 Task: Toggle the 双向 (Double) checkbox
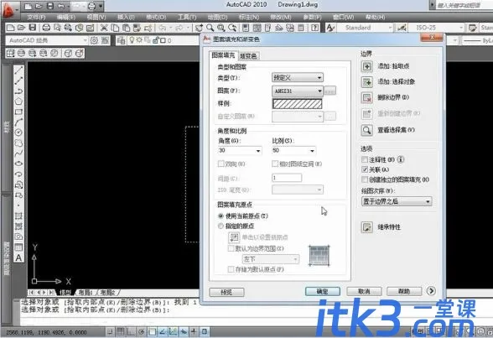pyautogui.click(x=221, y=164)
